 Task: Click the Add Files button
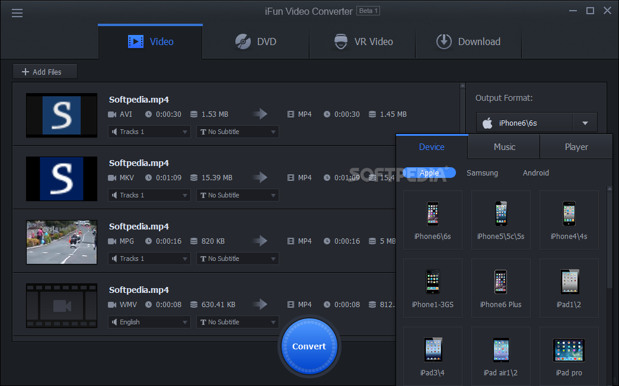point(45,72)
